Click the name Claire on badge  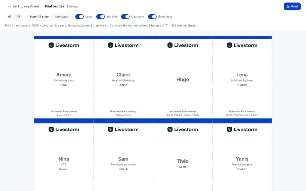click(123, 74)
